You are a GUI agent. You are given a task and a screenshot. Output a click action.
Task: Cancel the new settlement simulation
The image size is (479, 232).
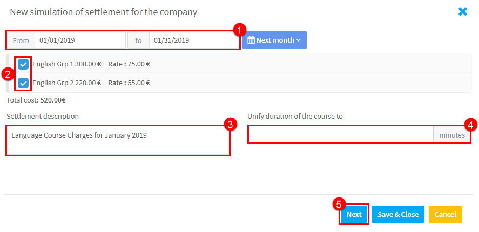click(446, 214)
